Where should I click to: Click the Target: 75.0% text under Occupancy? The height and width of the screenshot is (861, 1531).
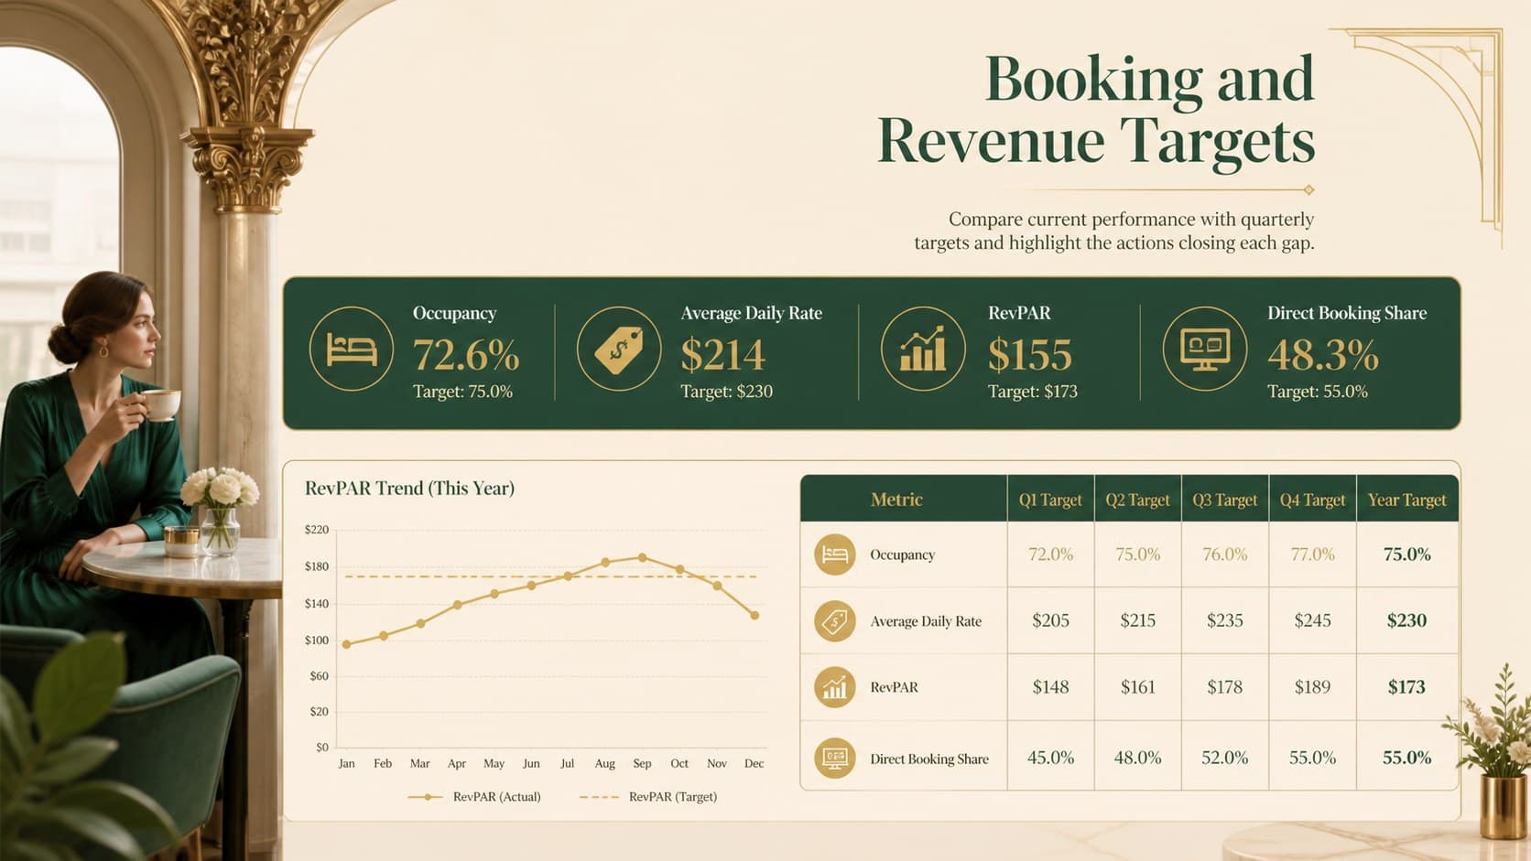(x=462, y=392)
